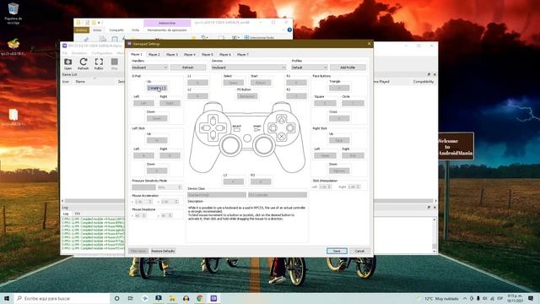
Task: Click Refresh button next to Handlers
Action: click(188, 68)
